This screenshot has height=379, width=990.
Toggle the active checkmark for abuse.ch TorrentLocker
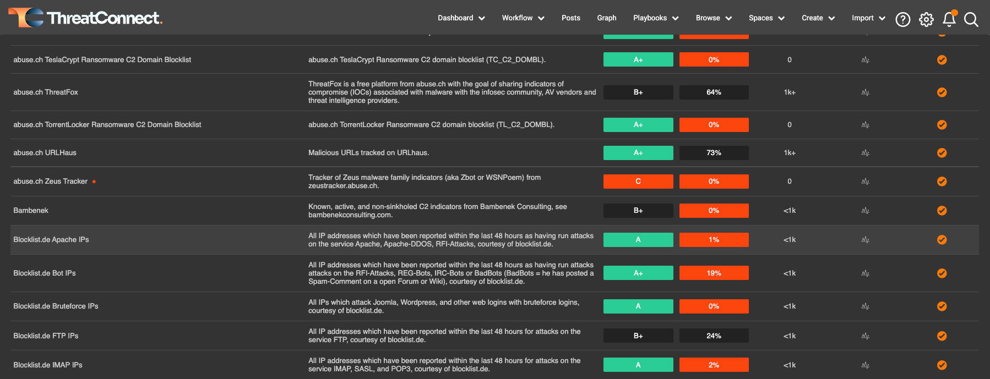coord(942,125)
